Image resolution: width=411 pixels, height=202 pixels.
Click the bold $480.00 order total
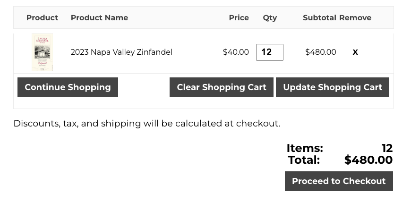coord(368,160)
